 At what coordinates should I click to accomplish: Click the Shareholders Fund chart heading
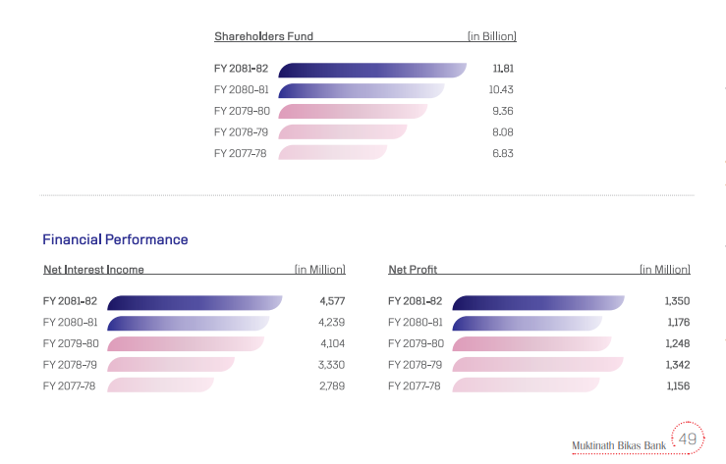pos(263,36)
